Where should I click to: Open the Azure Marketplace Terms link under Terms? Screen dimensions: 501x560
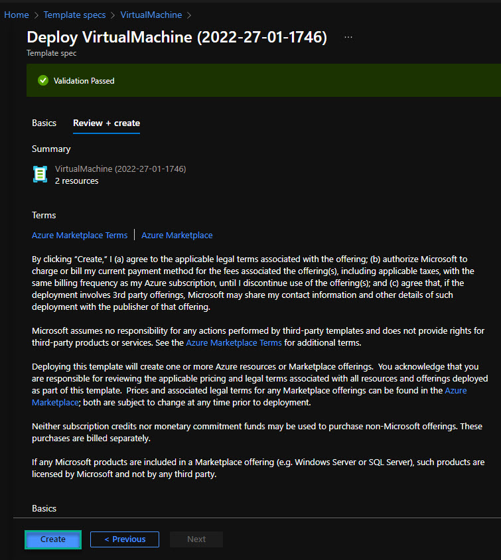click(x=80, y=235)
